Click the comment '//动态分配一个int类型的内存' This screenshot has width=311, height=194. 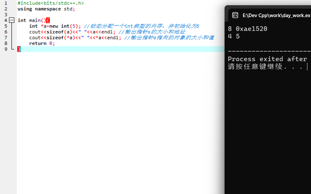click(x=123, y=26)
